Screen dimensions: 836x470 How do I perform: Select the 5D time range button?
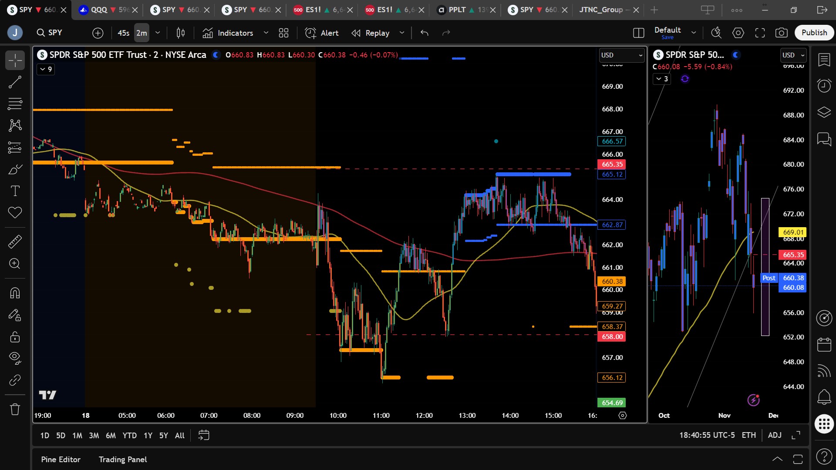(x=61, y=435)
